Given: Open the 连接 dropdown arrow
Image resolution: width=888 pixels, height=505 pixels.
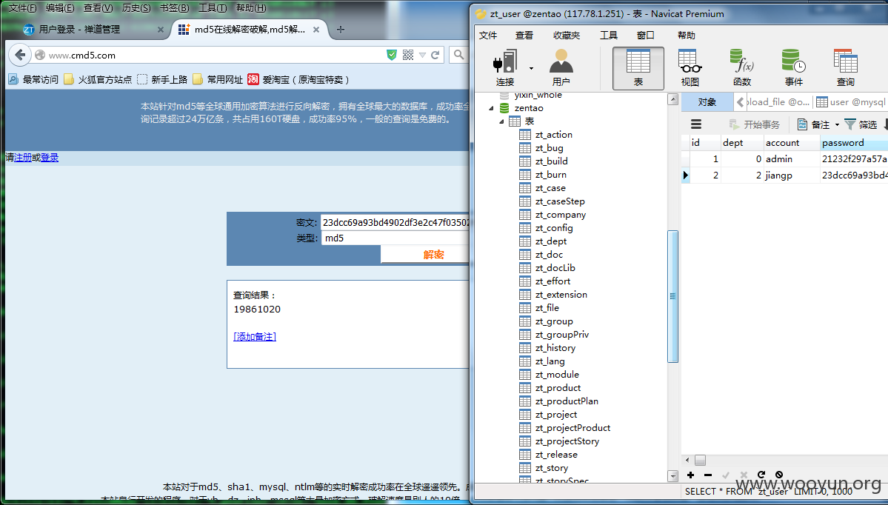Looking at the screenshot, I should click(x=531, y=69).
